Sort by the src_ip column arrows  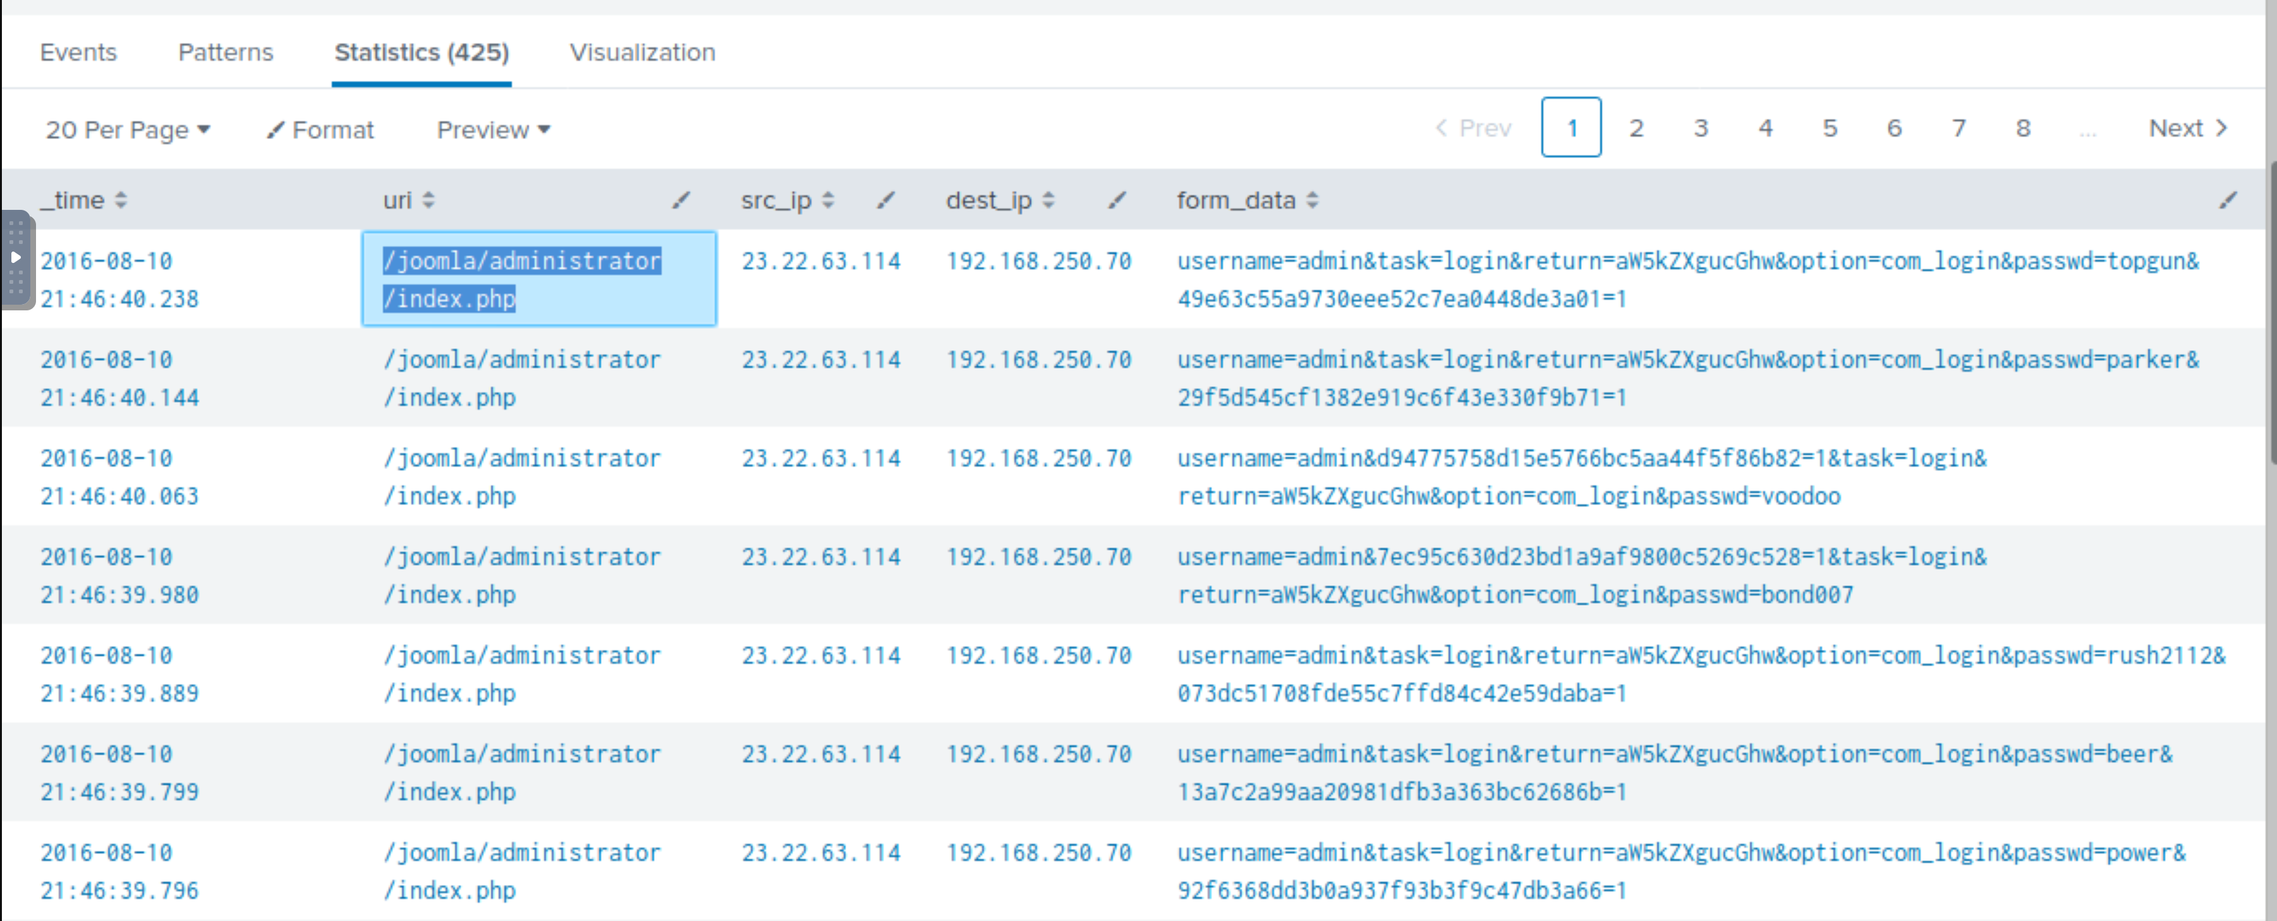click(x=827, y=200)
